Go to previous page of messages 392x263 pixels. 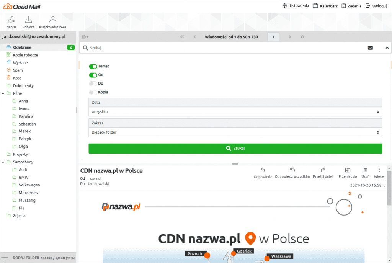195,37
